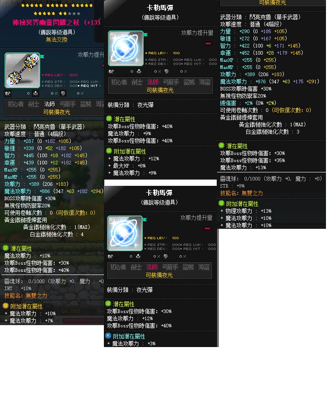The image size is (330, 399).
Task: Click the pink minus bar on lower orb tooltip
Action: (x=207, y=228)
